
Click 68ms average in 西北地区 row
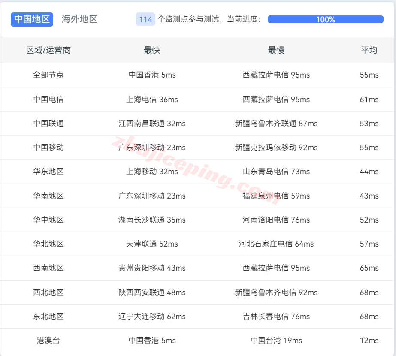coord(369,293)
